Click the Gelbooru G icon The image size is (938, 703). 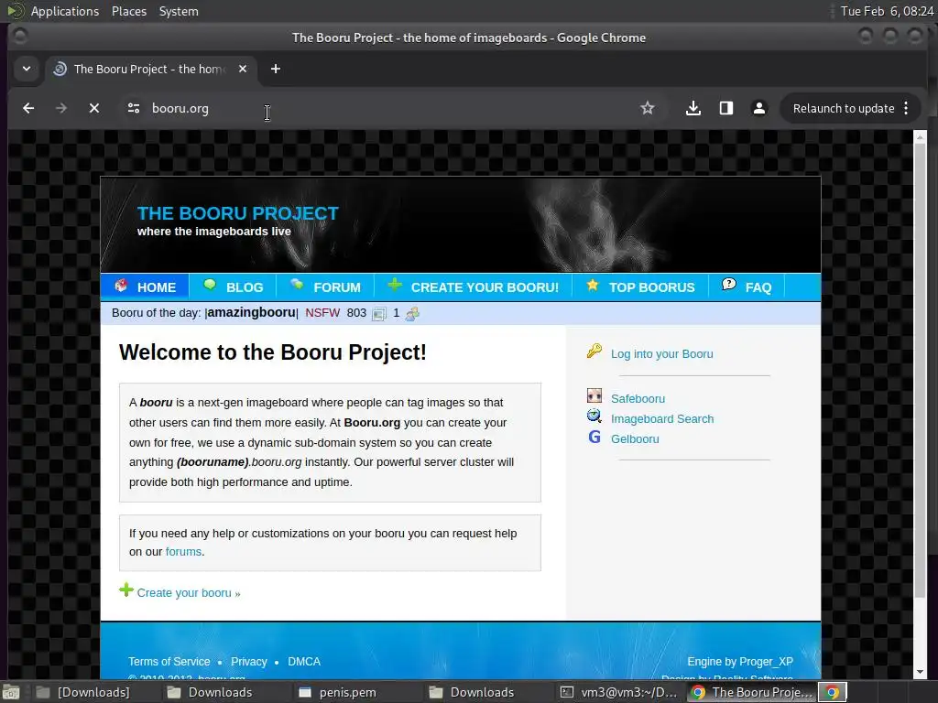594,437
